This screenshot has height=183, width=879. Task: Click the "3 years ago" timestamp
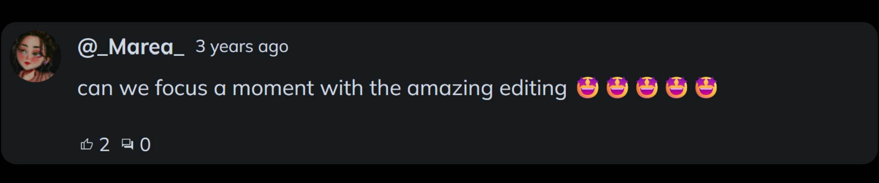[x=242, y=47]
